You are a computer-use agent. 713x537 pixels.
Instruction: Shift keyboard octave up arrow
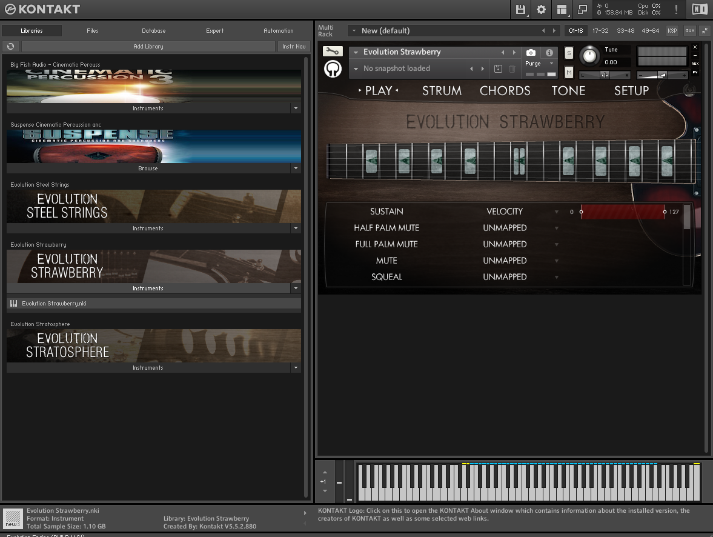(x=325, y=472)
